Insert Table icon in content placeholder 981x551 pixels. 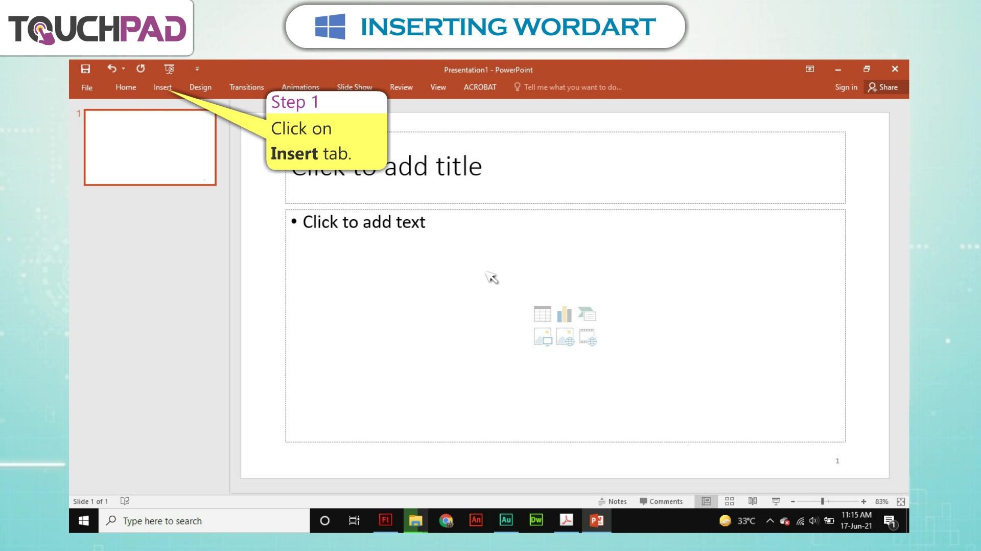pyautogui.click(x=542, y=314)
